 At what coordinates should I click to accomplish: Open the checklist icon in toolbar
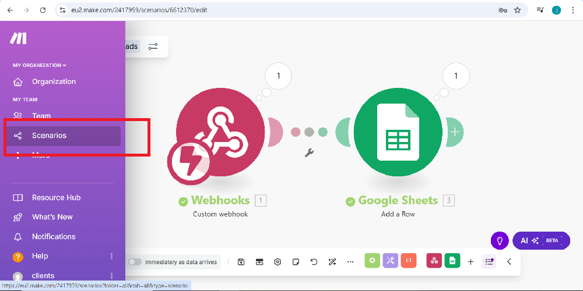click(x=489, y=262)
